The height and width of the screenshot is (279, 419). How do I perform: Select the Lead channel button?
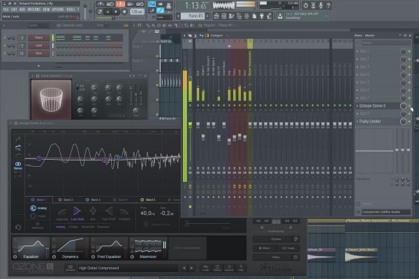(x=38, y=45)
